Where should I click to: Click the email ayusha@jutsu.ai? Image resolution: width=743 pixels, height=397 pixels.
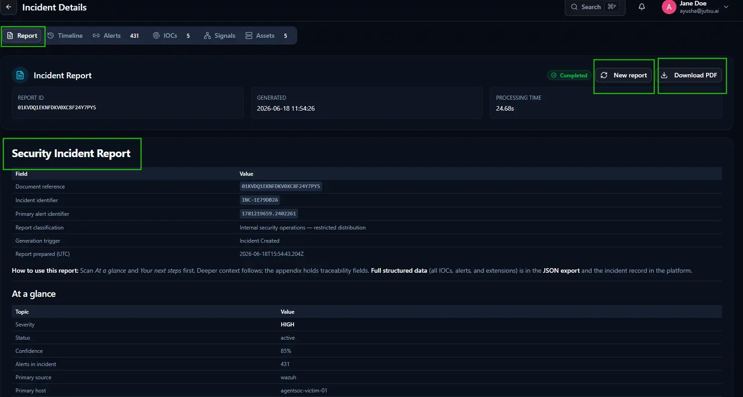coord(699,11)
